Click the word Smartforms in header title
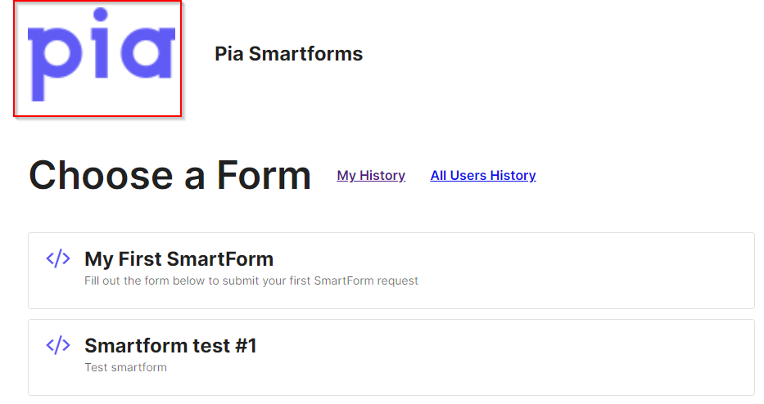 tap(306, 53)
